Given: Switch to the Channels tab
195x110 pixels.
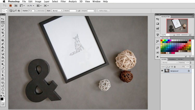Looking at the screenshot, I should 172,59.
